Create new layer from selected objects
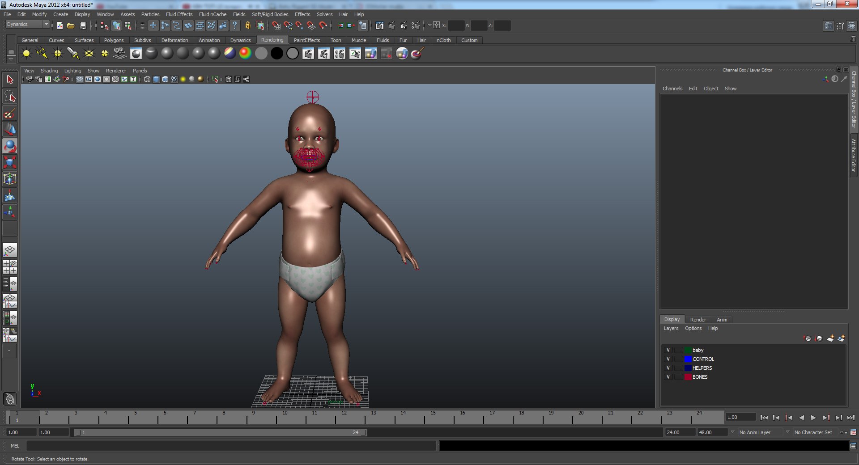The height and width of the screenshot is (465, 859). click(x=841, y=338)
